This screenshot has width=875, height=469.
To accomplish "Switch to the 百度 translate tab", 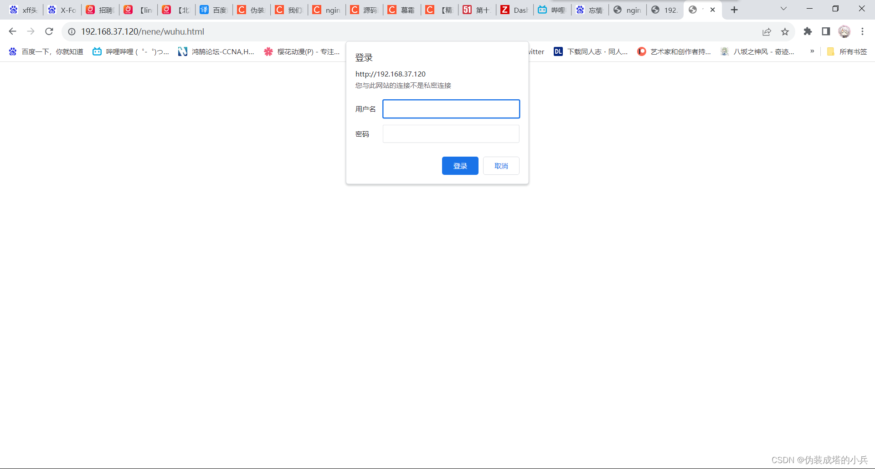I will pos(214,10).
